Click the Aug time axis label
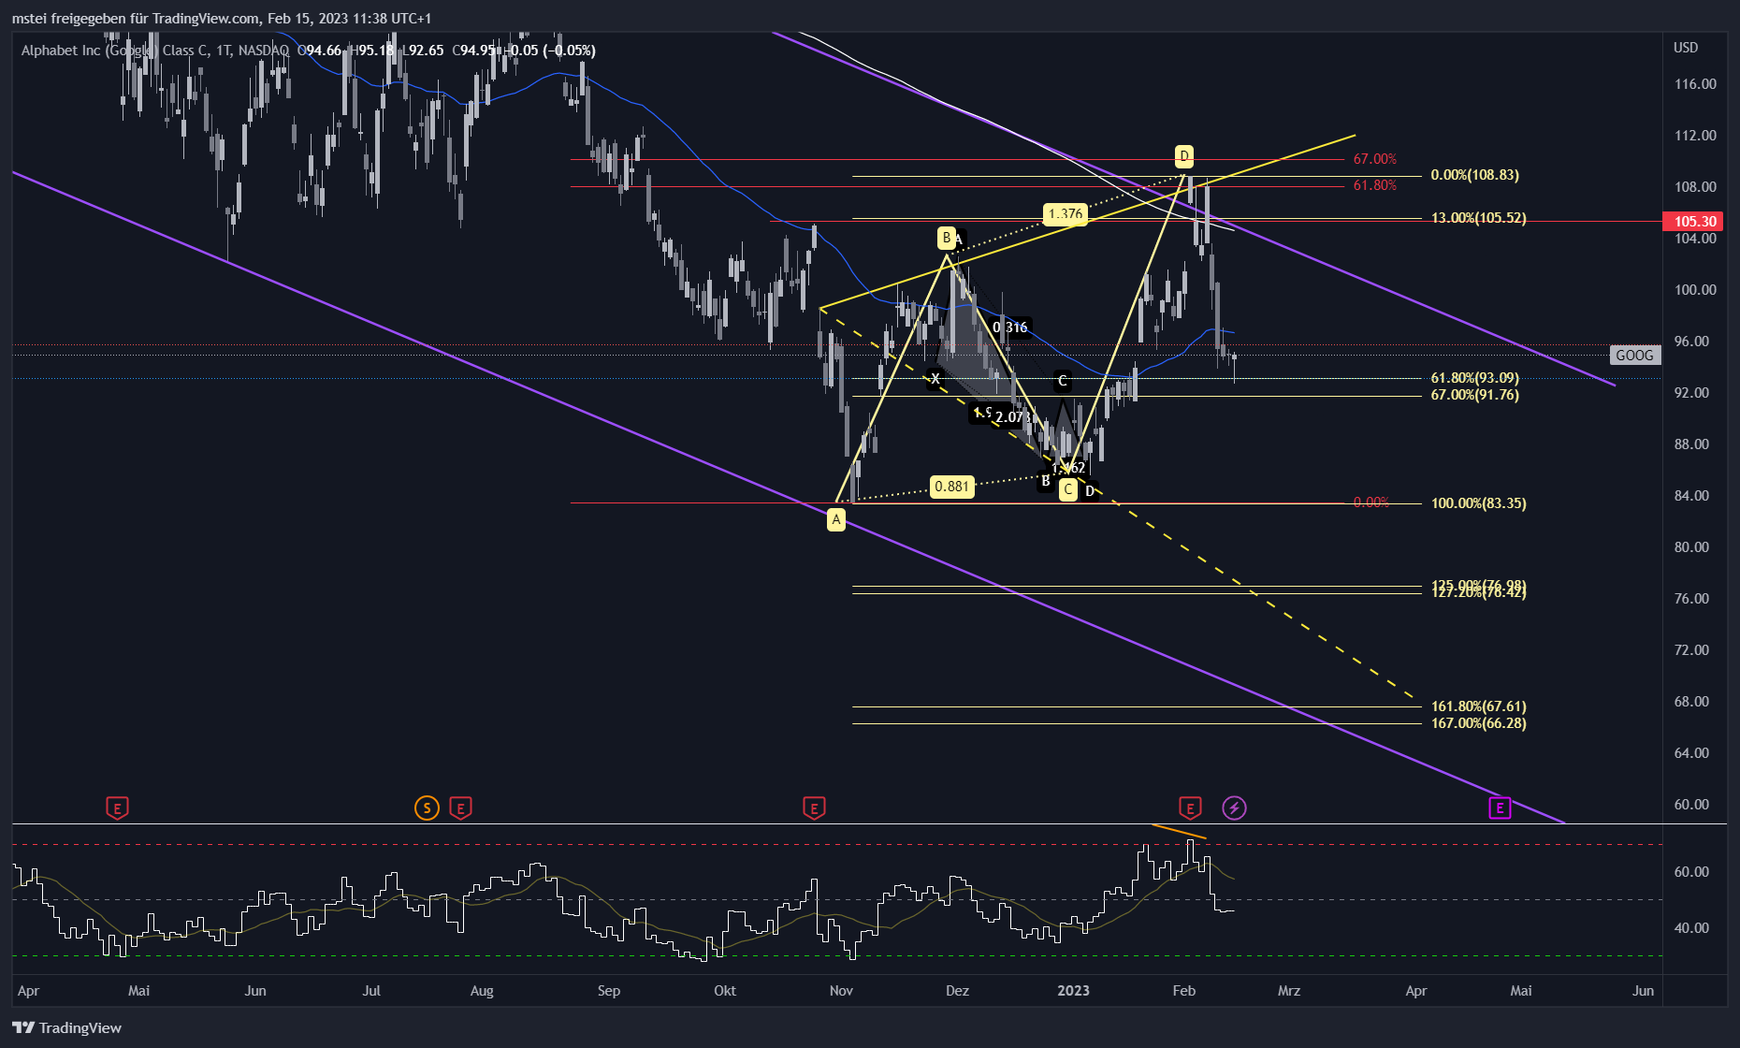Image resolution: width=1740 pixels, height=1048 pixels. (482, 991)
